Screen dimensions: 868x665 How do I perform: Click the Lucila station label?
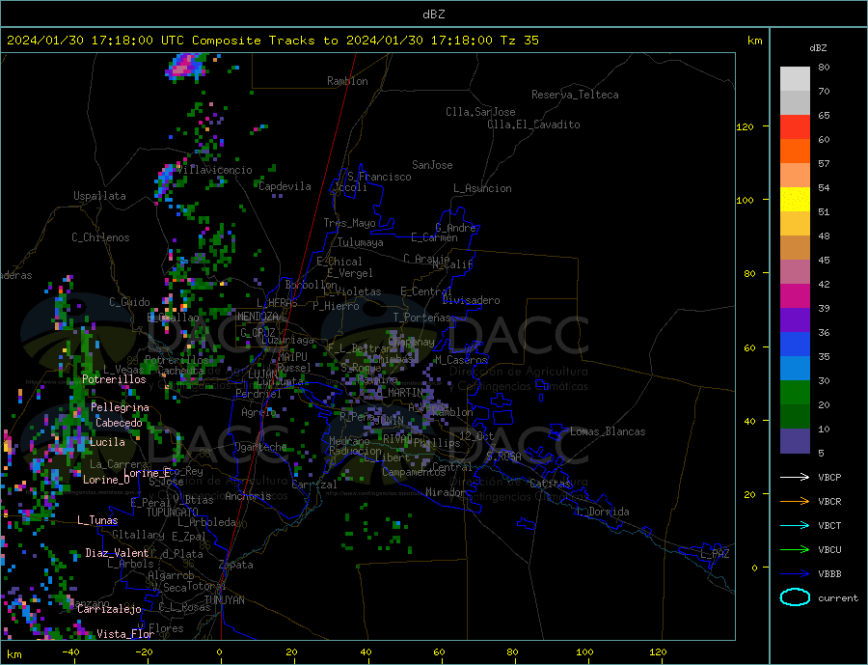pos(107,442)
